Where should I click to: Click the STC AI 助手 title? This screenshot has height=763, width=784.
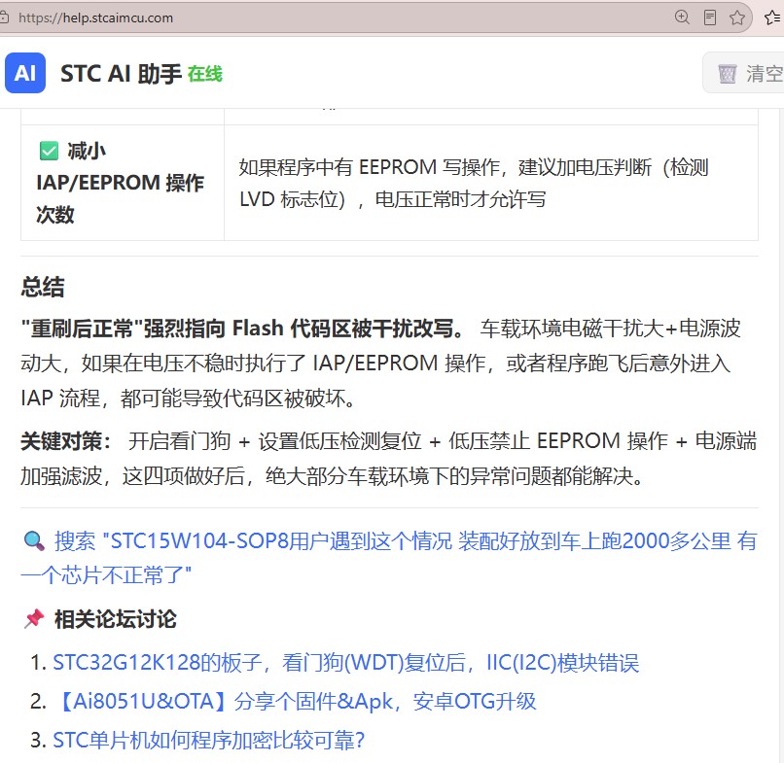pyautogui.click(x=121, y=74)
